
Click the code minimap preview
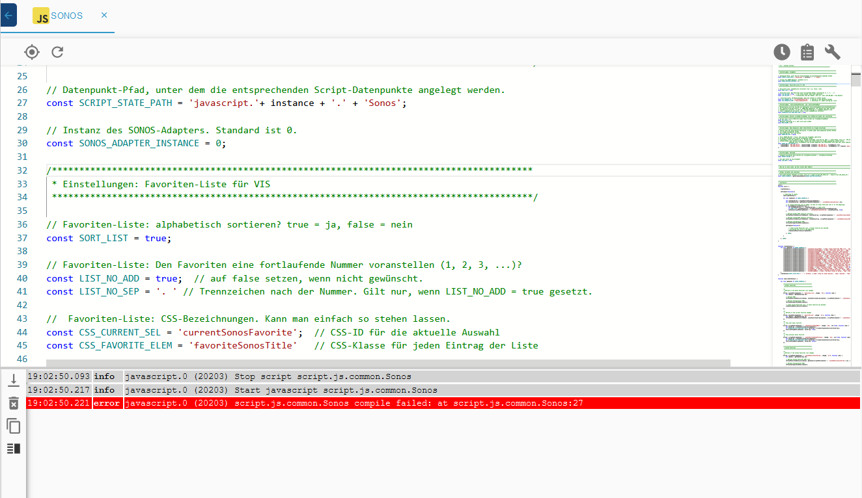[814, 215]
